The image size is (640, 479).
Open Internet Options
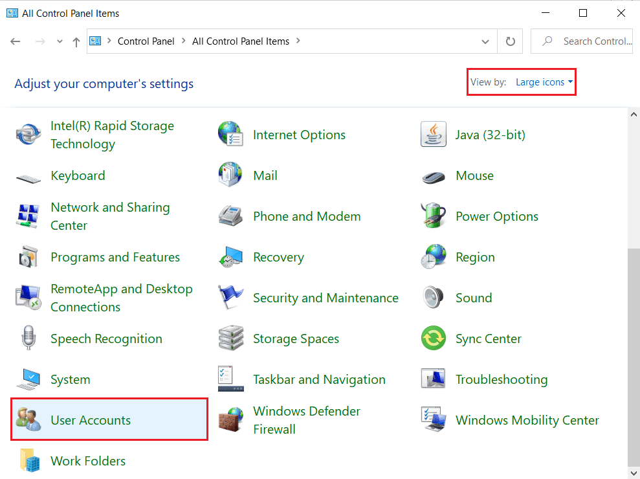299,135
